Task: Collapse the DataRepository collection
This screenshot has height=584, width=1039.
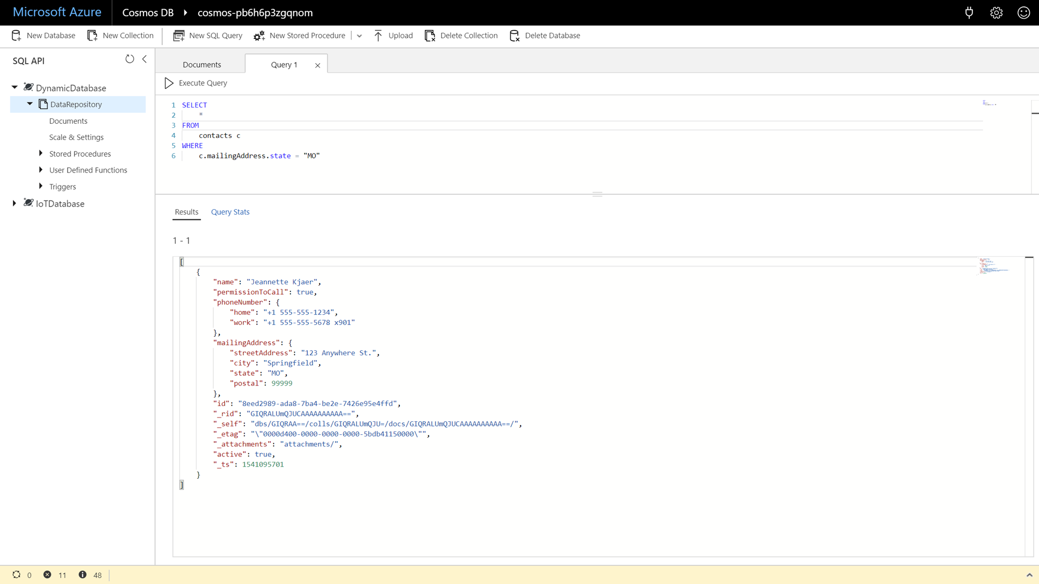Action: point(29,103)
